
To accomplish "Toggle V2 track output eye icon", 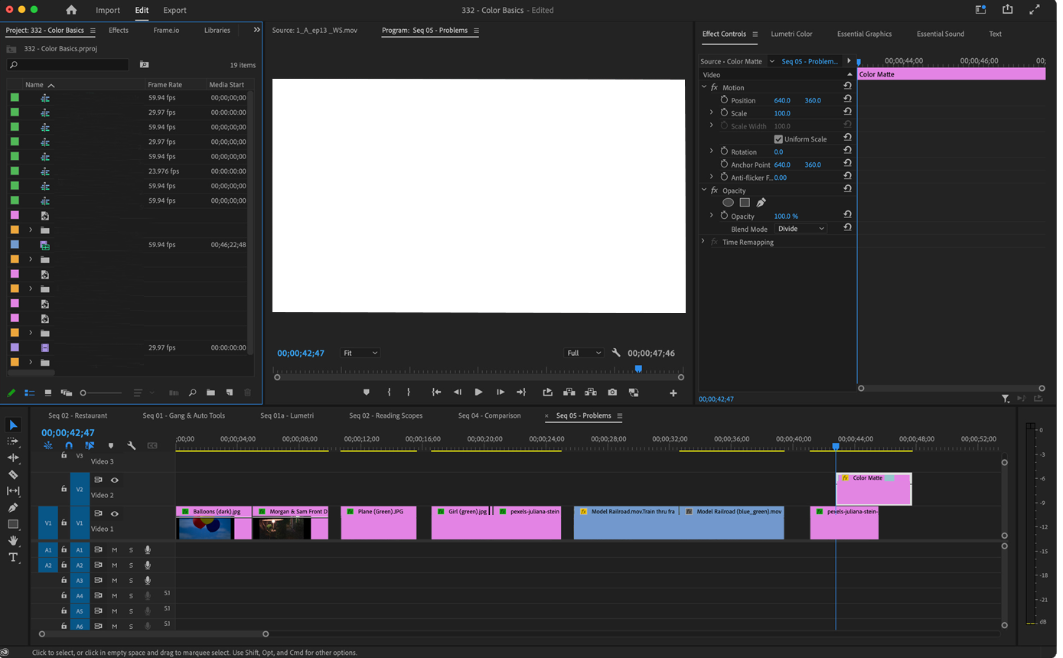I will pyautogui.click(x=115, y=480).
